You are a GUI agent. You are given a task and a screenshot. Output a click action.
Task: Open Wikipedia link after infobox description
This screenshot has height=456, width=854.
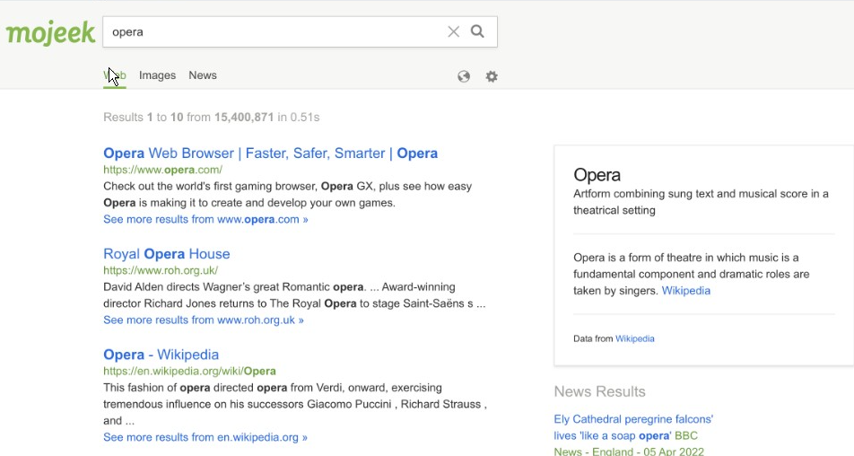(685, 290)
